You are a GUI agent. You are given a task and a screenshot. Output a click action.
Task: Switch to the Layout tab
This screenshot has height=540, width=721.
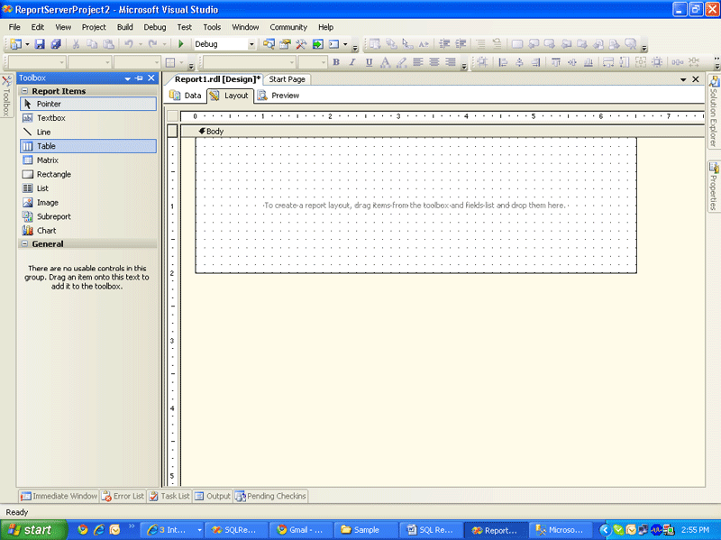[x=230, y=96]
